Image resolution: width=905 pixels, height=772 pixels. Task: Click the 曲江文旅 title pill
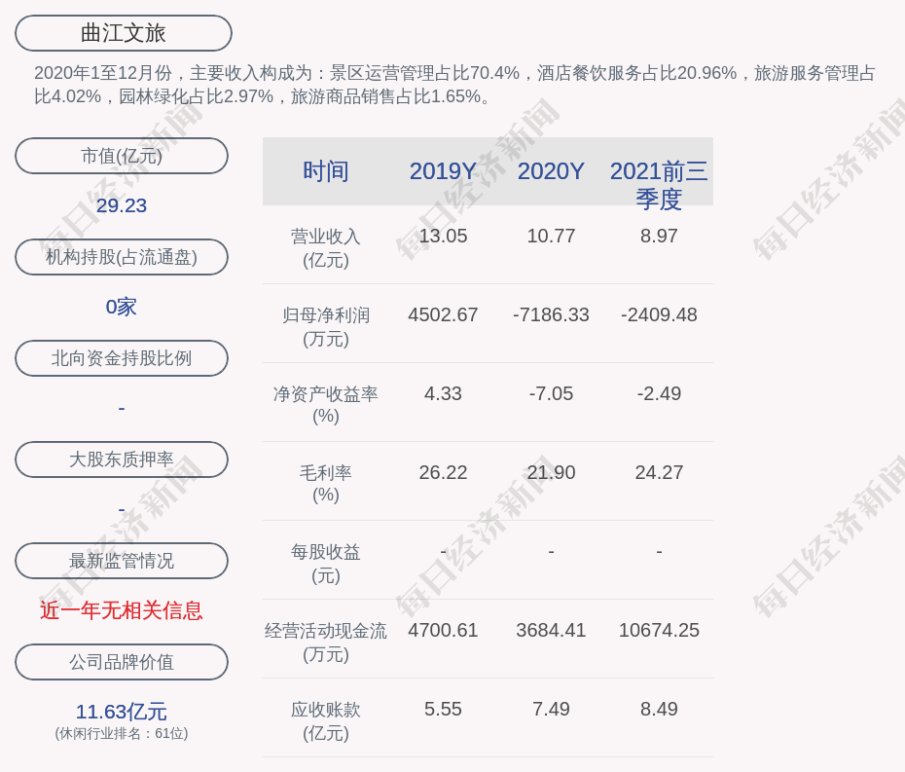pyautogui.click(x=124, y=33)
